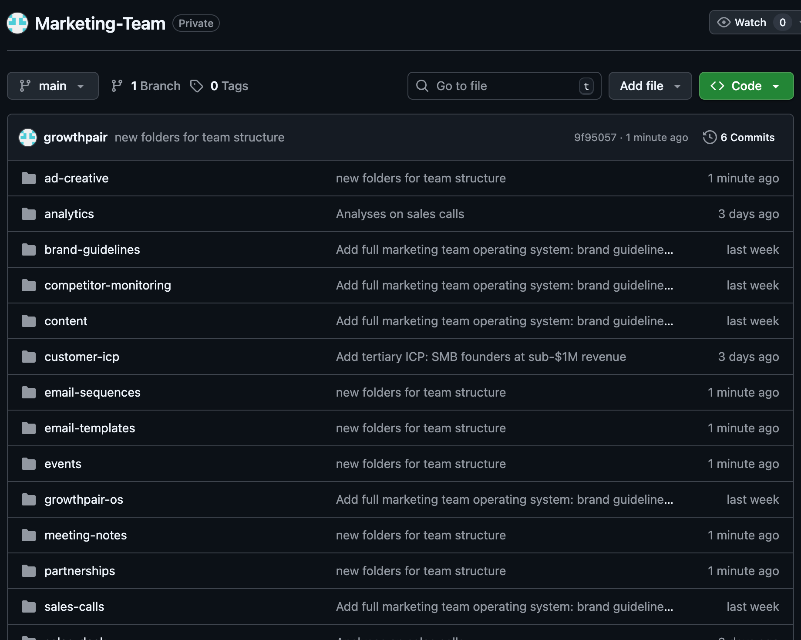Click the email-templates folder icon
The height and width of the screenshot is (640, 801).
[29, 428]
